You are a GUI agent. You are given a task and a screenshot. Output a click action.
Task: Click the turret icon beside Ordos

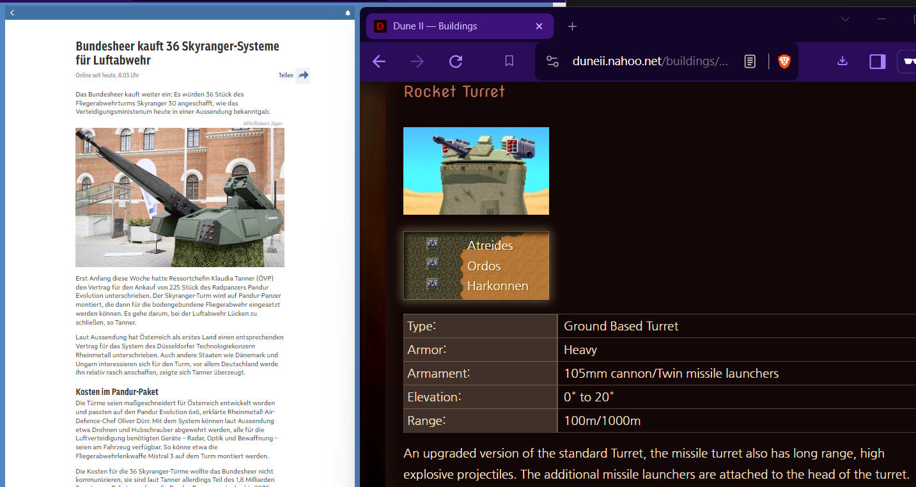tap(433, 264)
